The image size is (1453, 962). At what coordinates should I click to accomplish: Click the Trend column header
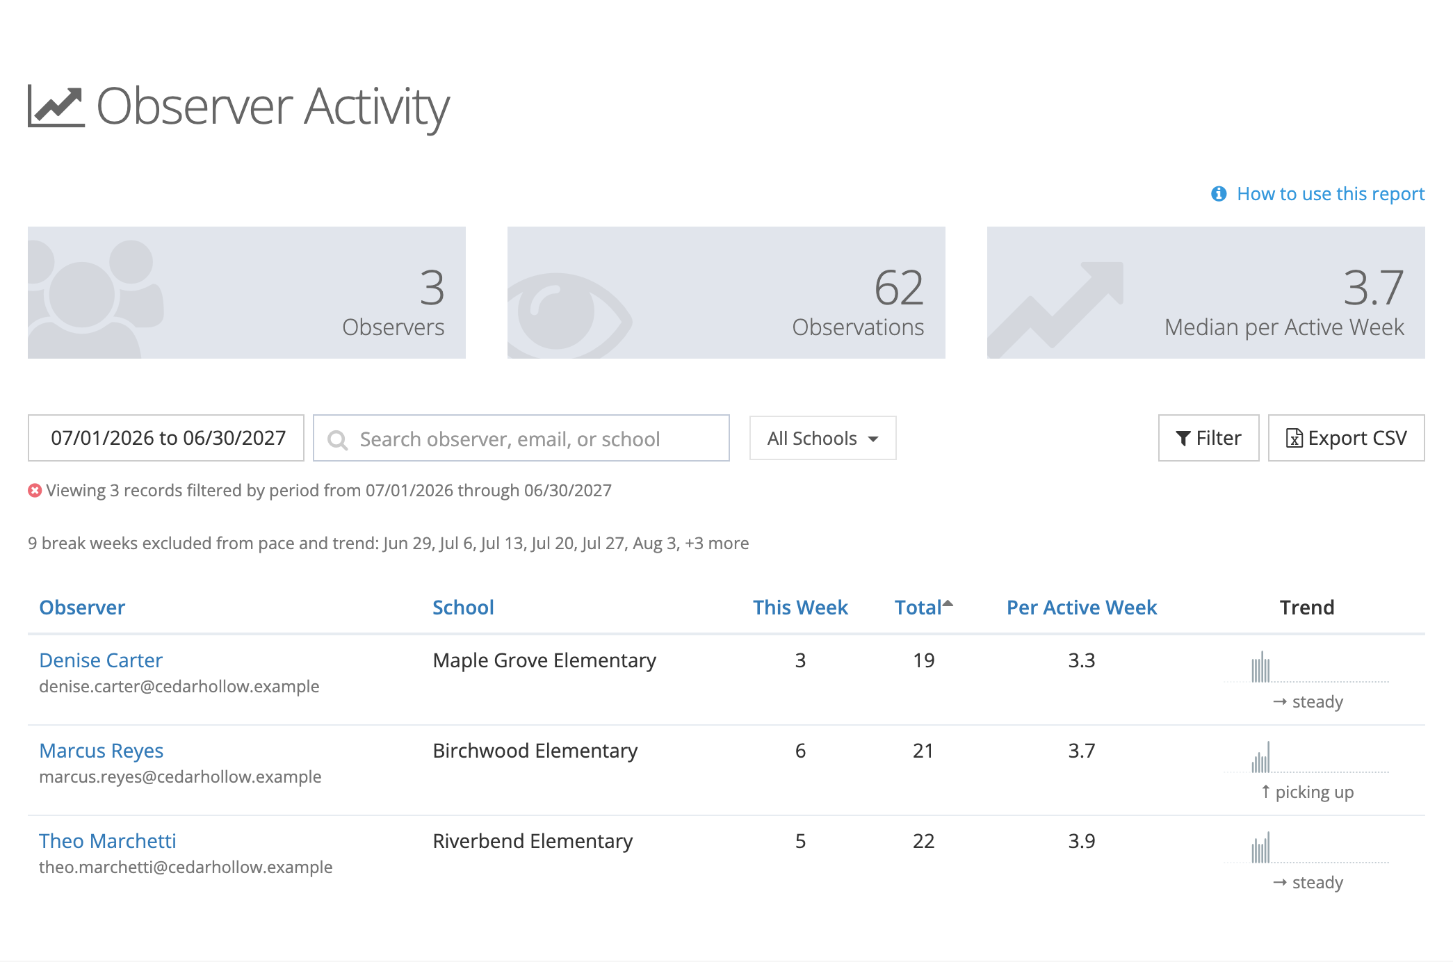[x=1307, y=608]
